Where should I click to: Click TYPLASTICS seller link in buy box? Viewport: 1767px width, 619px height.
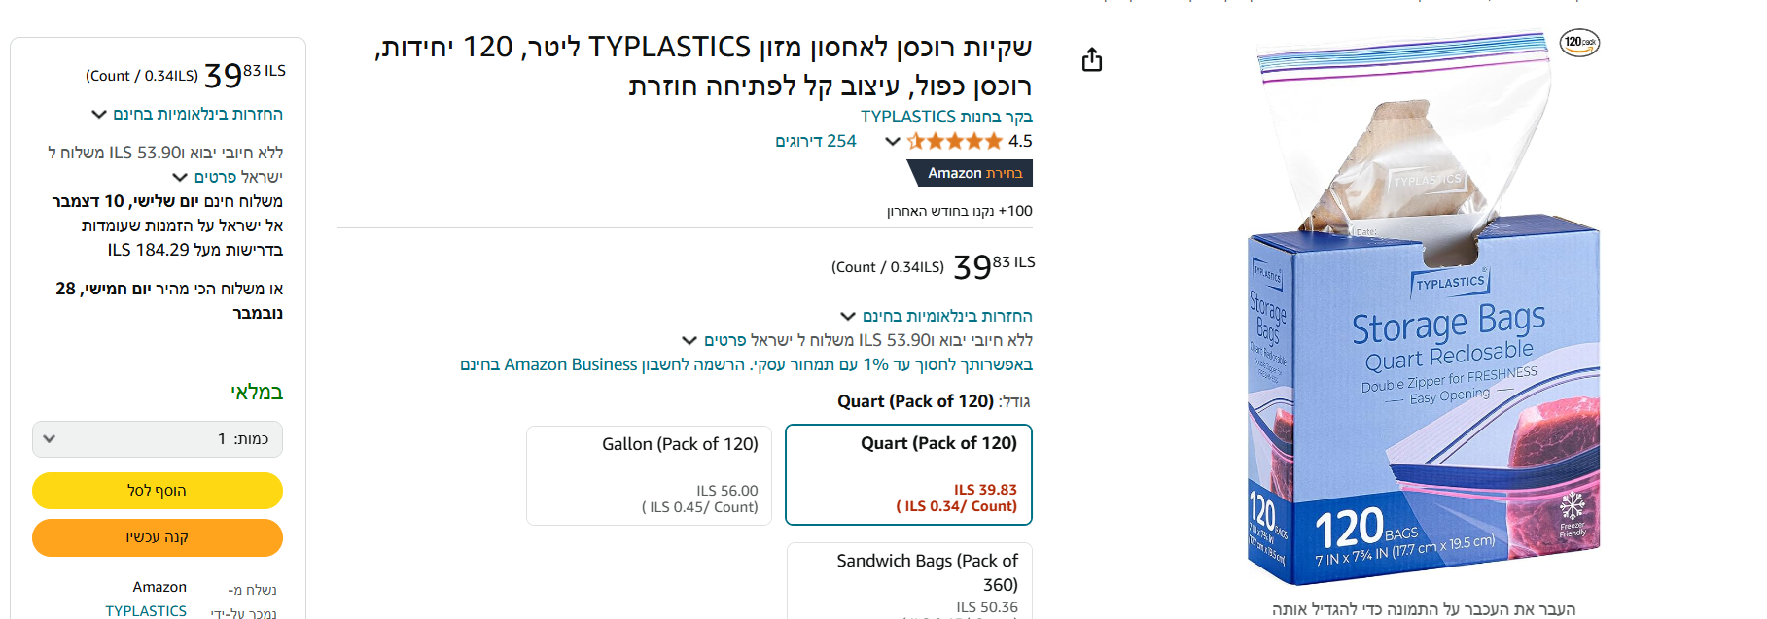pos(146,610)
